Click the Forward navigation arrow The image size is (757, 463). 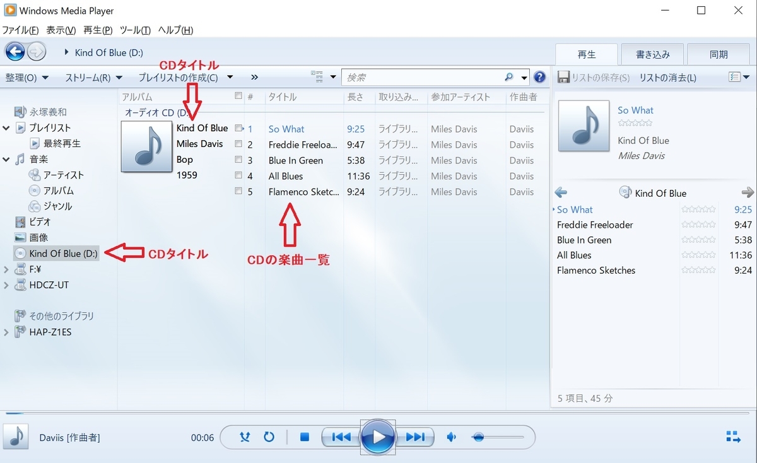pyautogui.click(x=37, y=52)
